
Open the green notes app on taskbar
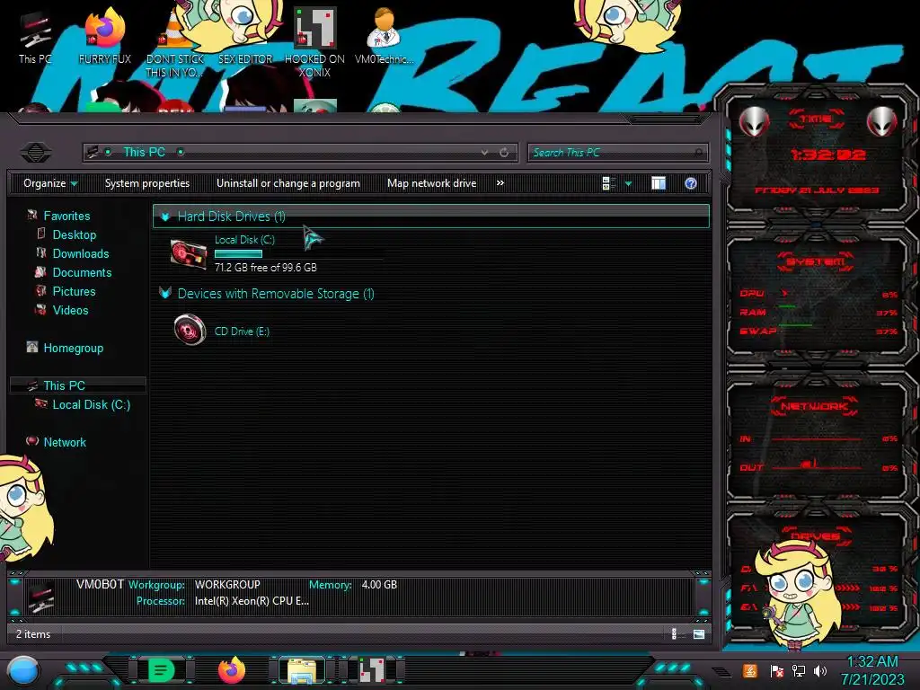point(162,670)
